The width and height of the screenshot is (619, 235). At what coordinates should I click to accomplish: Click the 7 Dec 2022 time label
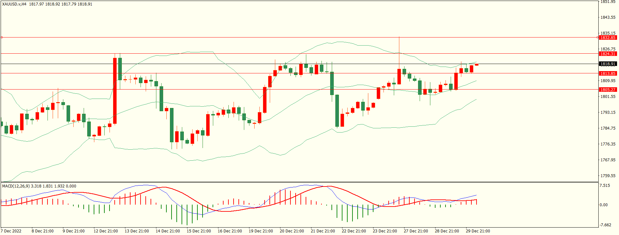[x=11, y=231]
